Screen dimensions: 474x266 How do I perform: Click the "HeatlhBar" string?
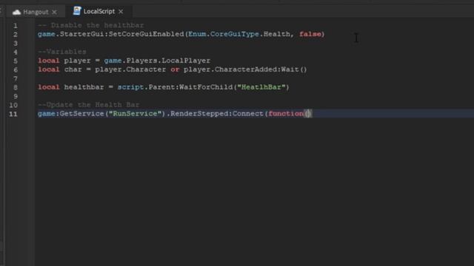(x=261, y=87)
